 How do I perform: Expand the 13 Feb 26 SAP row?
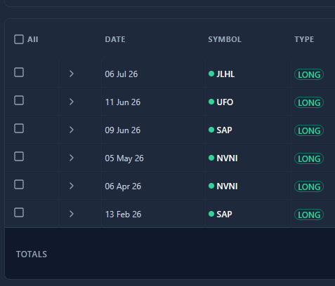click(x=72, y=214)
